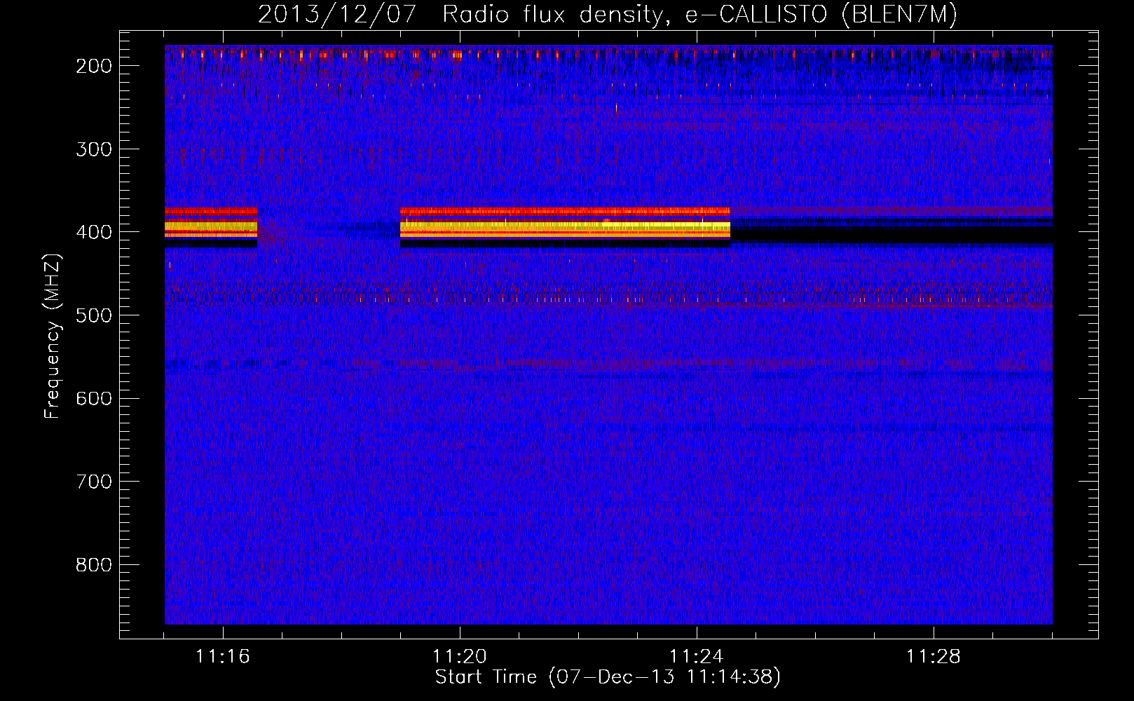This screenshot has height=701, width=1134.
Task: Click the 'Start Time (07-Dec-13 11:14:38)' label
Action: (608, 677)
